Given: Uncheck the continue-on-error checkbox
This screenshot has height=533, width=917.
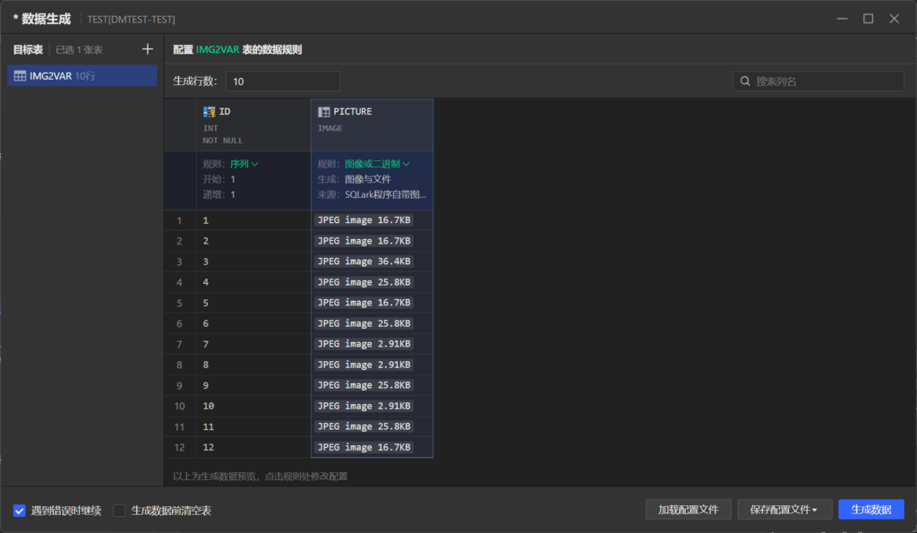Looking at the screenshot, I should (20, 511).
